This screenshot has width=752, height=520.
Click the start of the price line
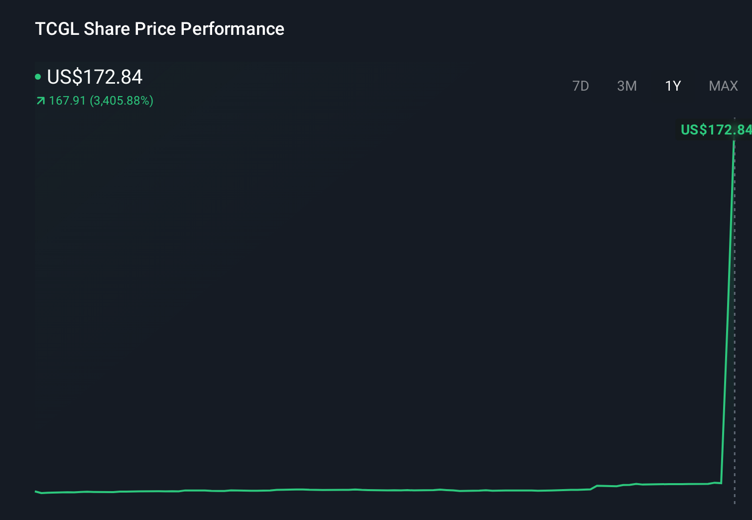[36, 492]
